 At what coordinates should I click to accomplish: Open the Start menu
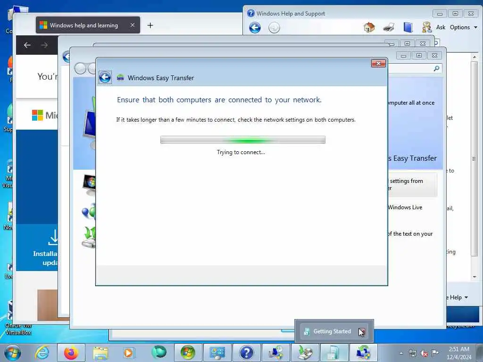pyautogui.click(x=13, y=353)
